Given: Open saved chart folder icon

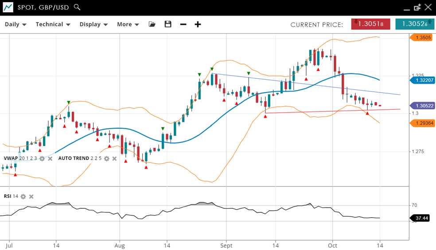Looking at the screenshot, I should coord(152,24).
